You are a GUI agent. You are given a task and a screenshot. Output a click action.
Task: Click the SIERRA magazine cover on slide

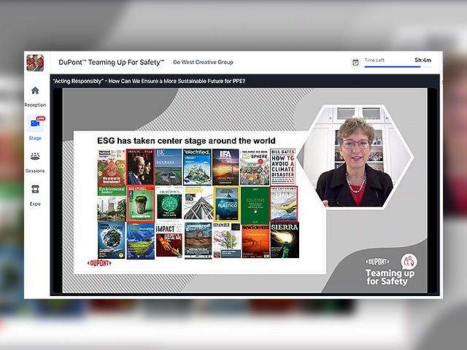click(284, 240)
